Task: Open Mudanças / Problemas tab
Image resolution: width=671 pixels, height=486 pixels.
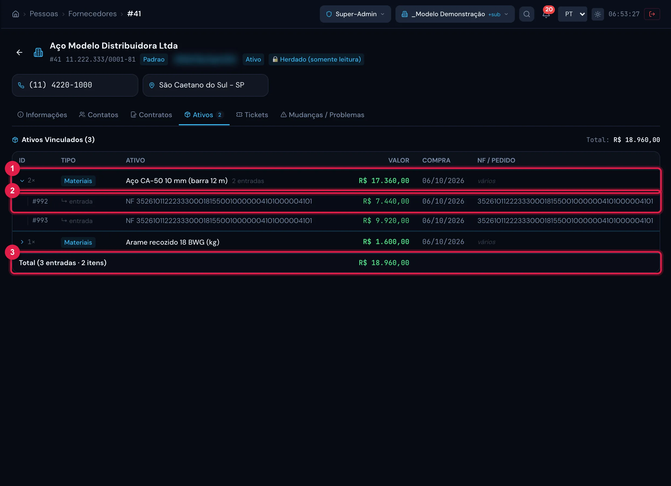Action: 323,115
